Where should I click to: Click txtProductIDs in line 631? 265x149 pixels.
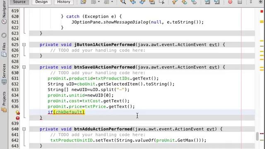pyautogui.click(x=113, y=78)
